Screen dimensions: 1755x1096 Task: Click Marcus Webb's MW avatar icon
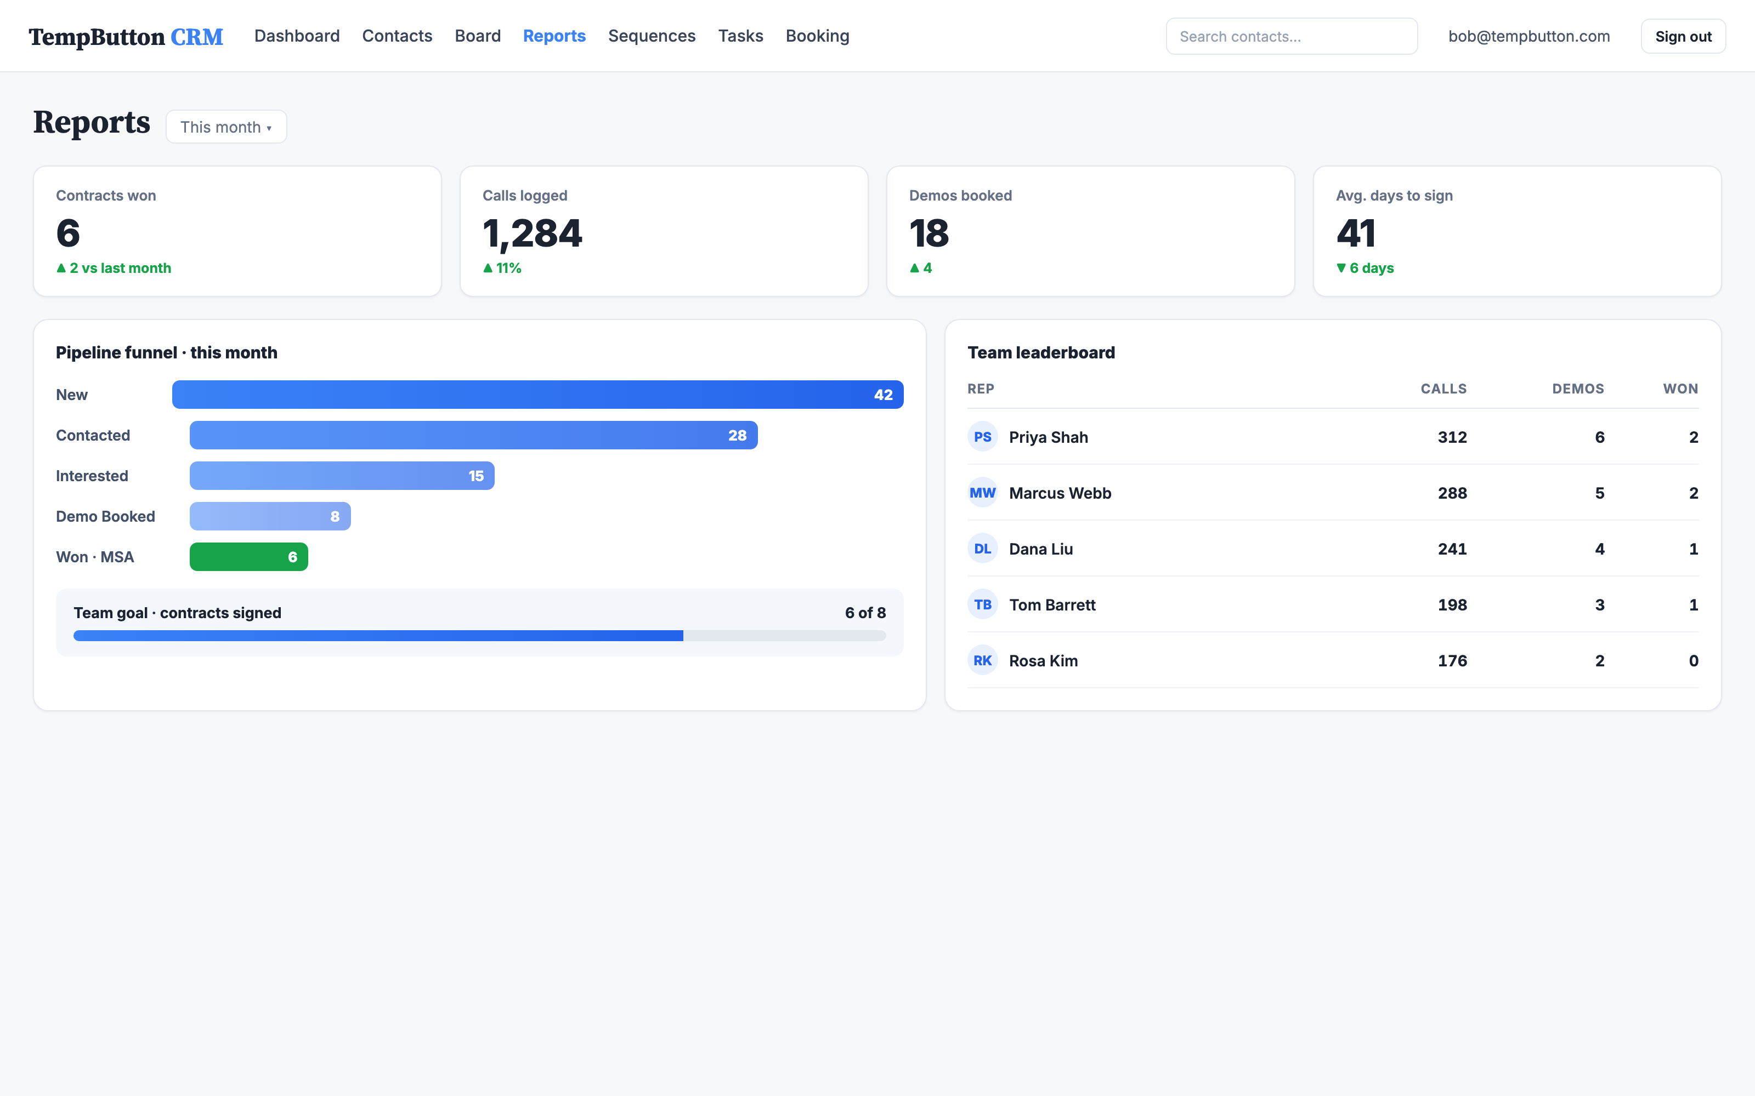pos(983,493)
